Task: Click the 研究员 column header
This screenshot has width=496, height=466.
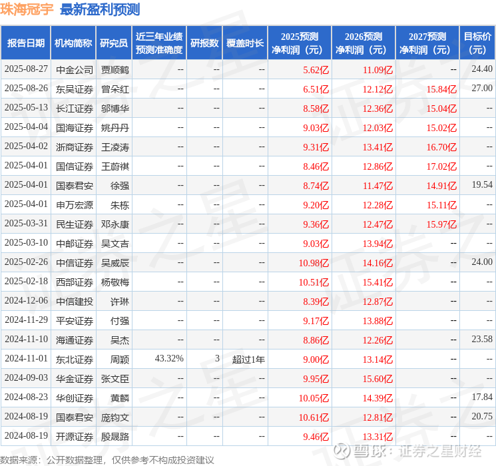Action: [114, 43]
